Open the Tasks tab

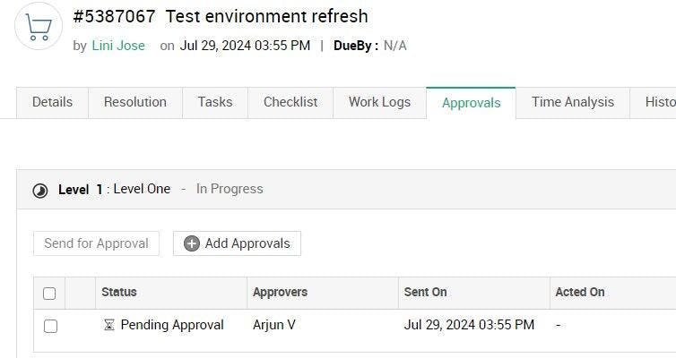[x=215, y=102]
